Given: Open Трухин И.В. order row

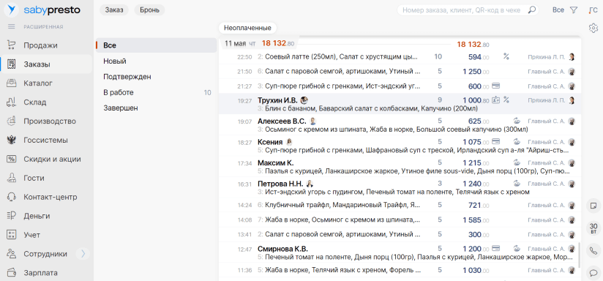Looking at the screenshot, I should point(400,104).
